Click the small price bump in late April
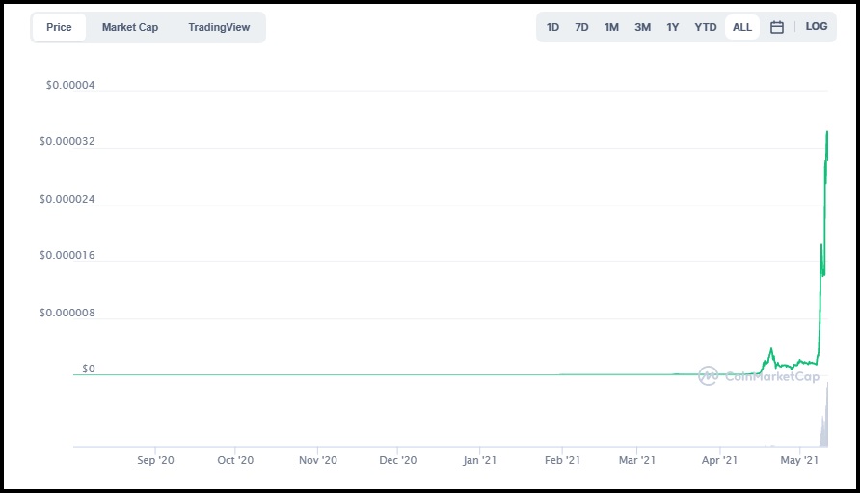Screen dimensions: 860x493 tap(771, 349)
